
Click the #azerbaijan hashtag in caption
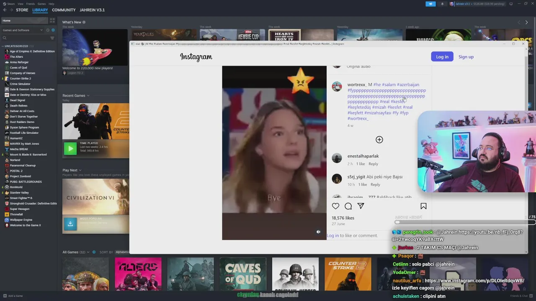408,84
